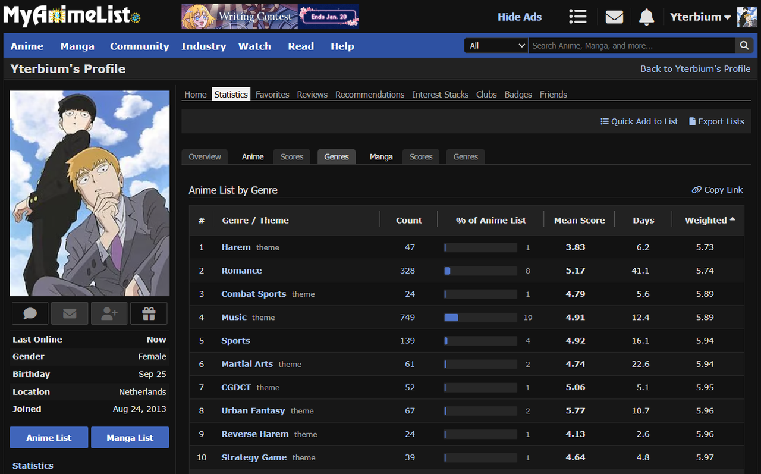Click the Music count 749

[x=407, y=317]
